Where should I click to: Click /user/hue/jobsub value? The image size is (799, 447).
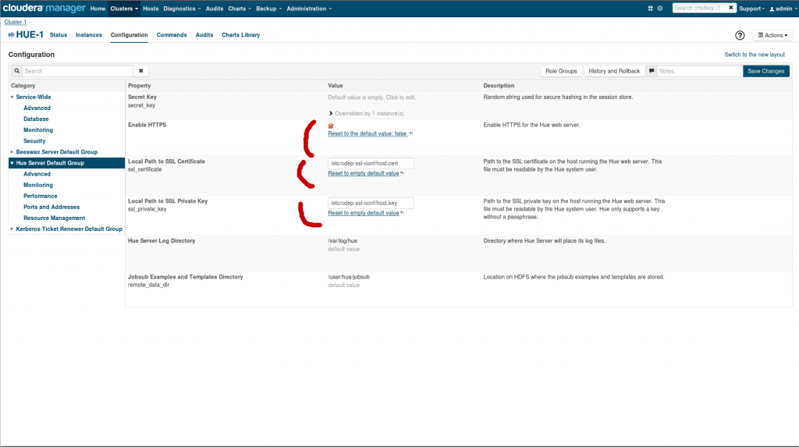point(349,277)
